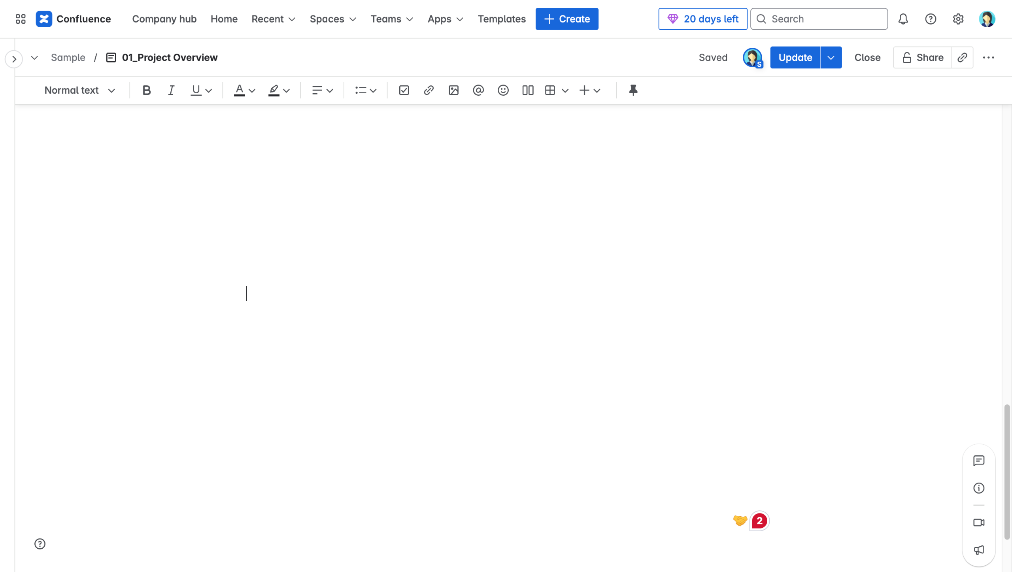Screen dimensions: 1012x572
Task: Open the more actions ellipsis menu
Action: [x=988, y=58]
